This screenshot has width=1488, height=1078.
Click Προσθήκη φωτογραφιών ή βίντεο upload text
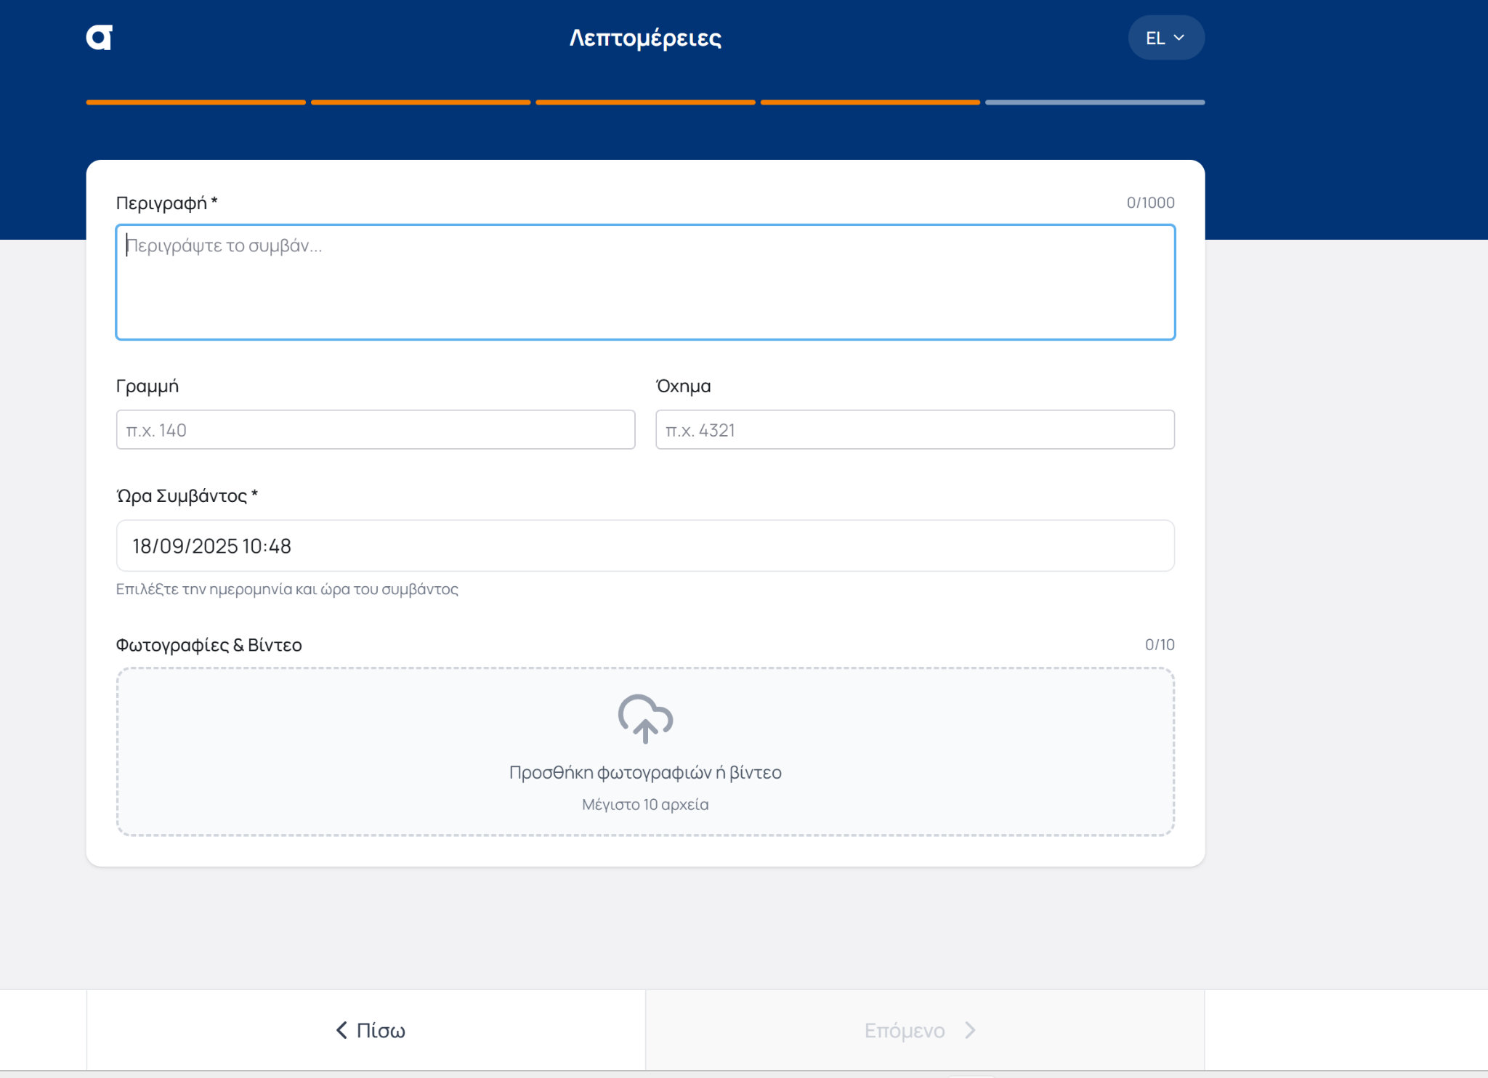[x=645, y=772]
